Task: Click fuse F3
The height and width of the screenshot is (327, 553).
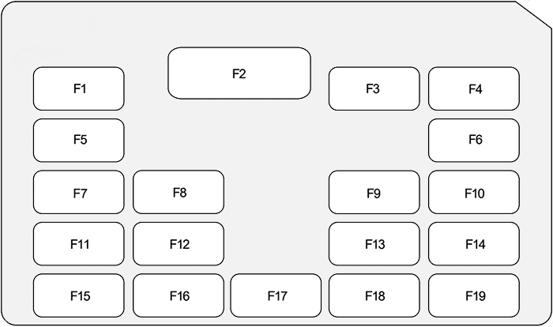Action: (x=374, y=88)
